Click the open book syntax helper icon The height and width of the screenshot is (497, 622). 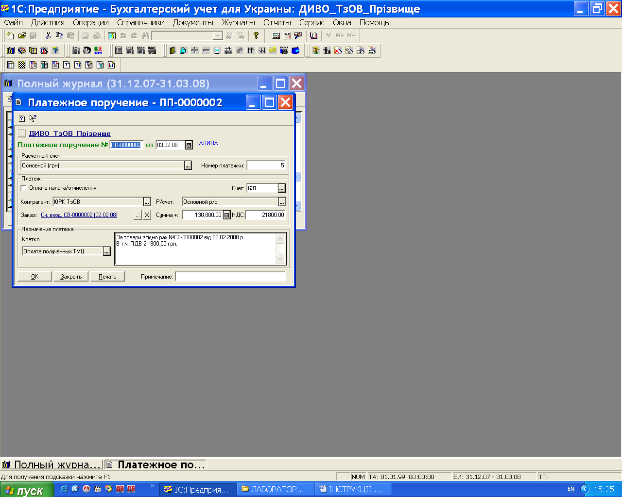point(314,35)
